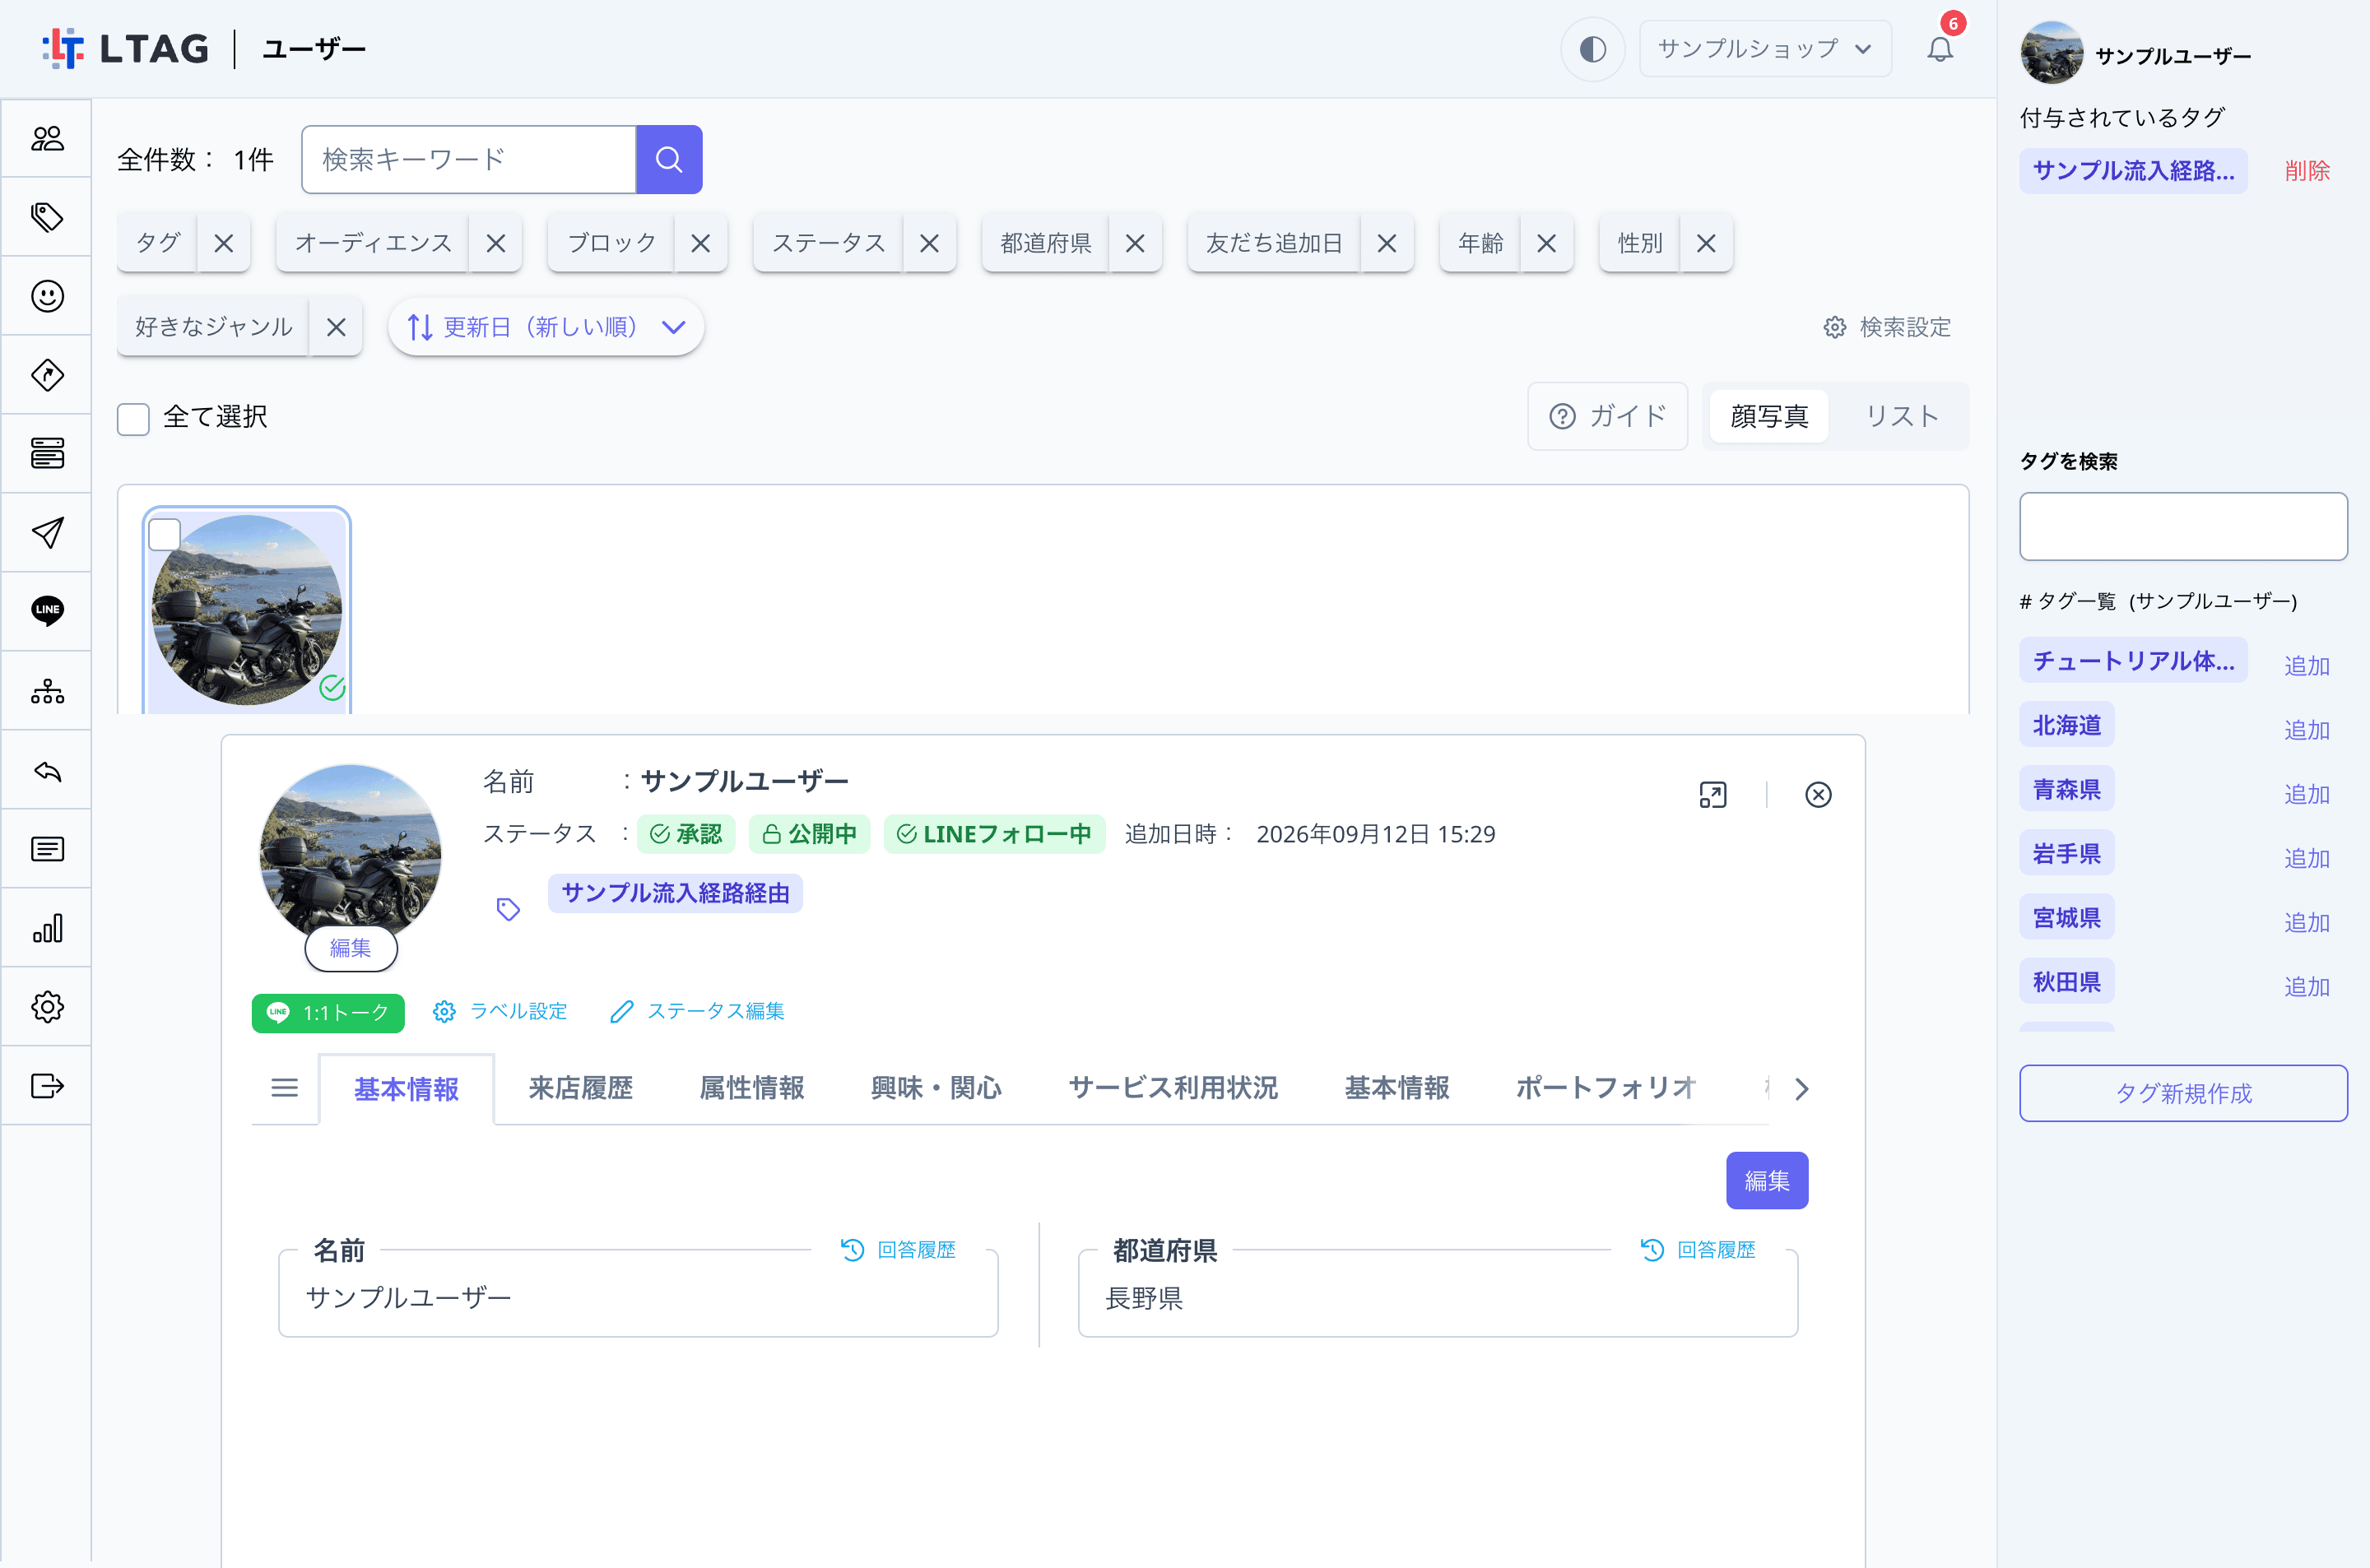Switch to 顔写真 view

tap(1769, 416)
